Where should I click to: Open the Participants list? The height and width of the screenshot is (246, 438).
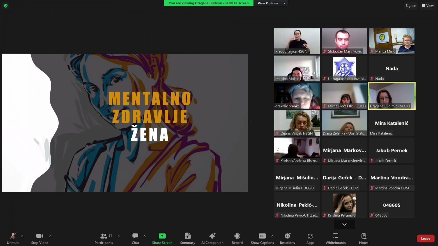click(x=104, y=238)
